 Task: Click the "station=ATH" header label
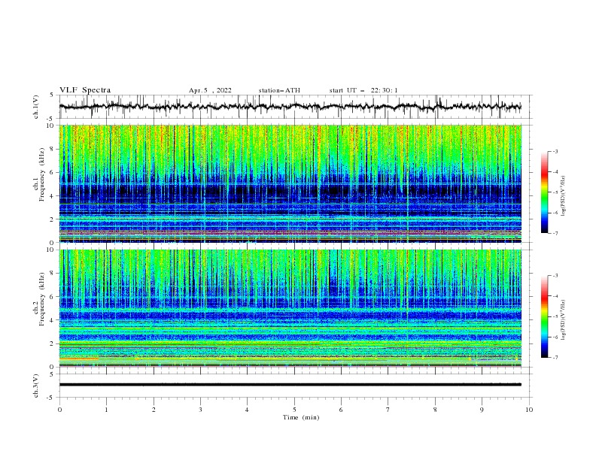pos(279,90)
